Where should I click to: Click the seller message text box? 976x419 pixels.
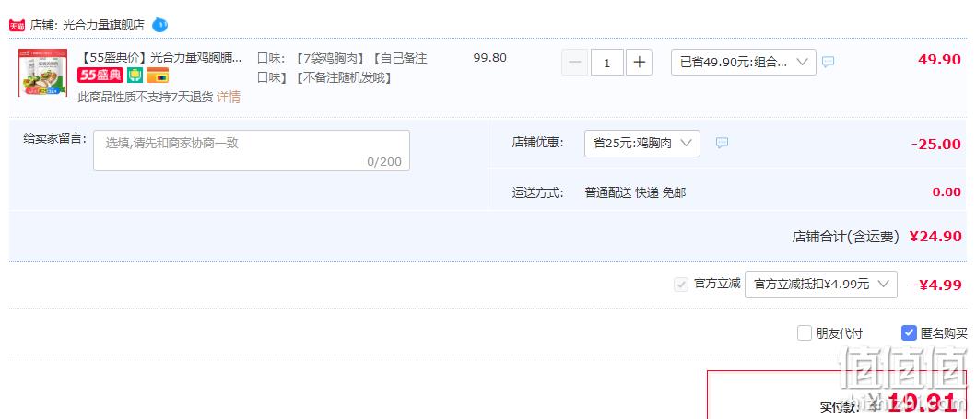(x=252, y=150)
